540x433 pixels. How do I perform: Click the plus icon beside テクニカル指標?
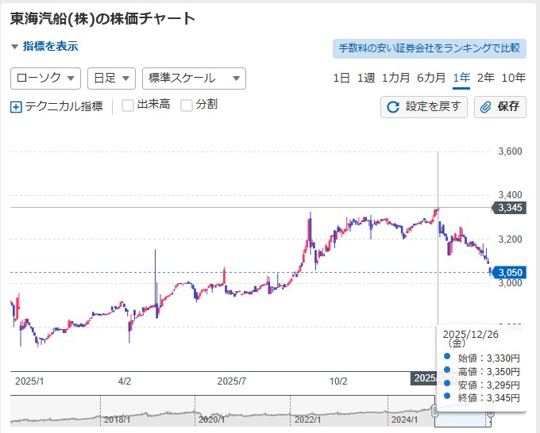click(17, 106)
